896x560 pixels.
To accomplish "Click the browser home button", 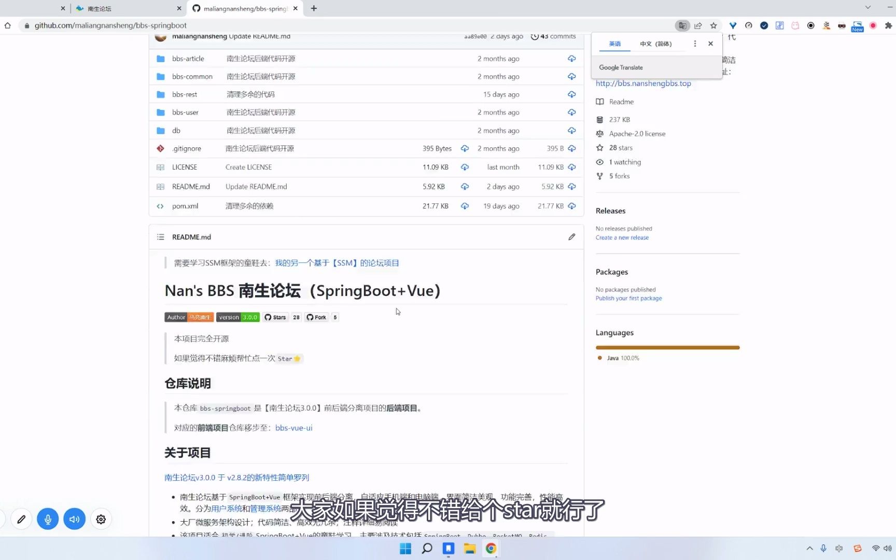I will coord(8,25).
